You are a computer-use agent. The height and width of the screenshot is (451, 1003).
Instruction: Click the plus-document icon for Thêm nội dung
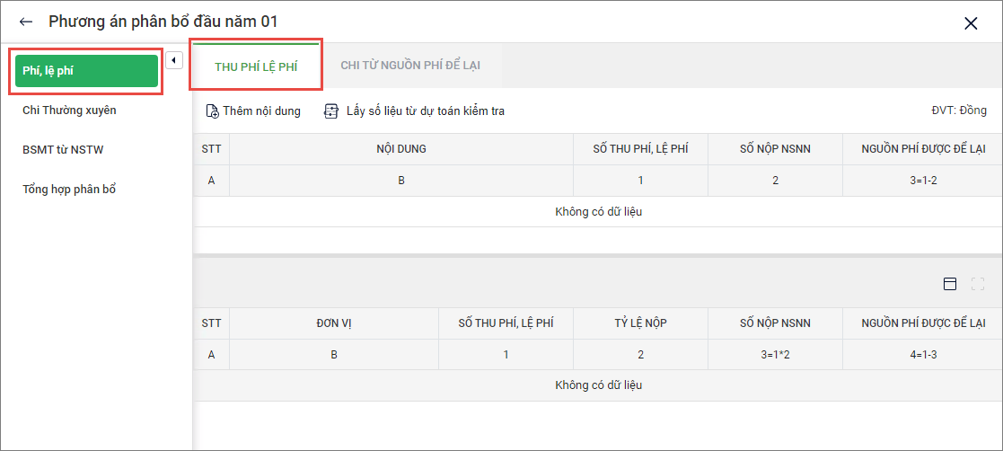[x=213, y=111]
